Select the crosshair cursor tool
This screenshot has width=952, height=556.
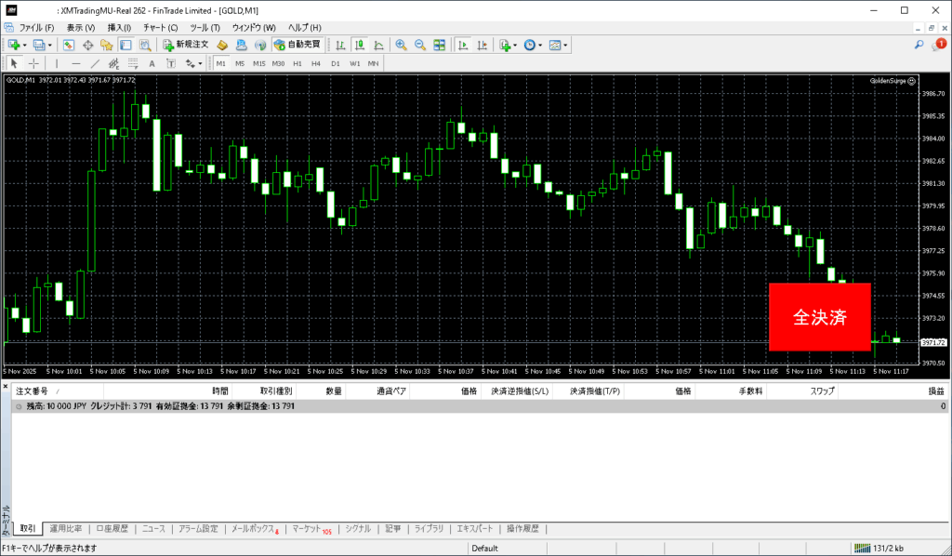pyautogui.click(x=34, y=63)
